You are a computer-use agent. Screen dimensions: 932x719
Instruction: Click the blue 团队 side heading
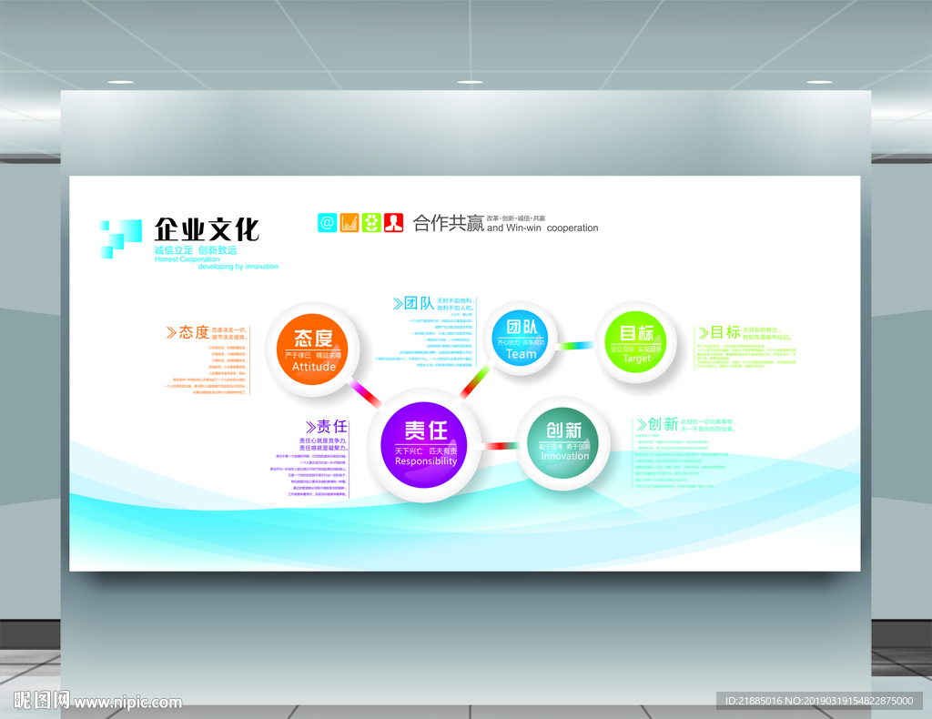pyautogui.click(x=419, y=303)
